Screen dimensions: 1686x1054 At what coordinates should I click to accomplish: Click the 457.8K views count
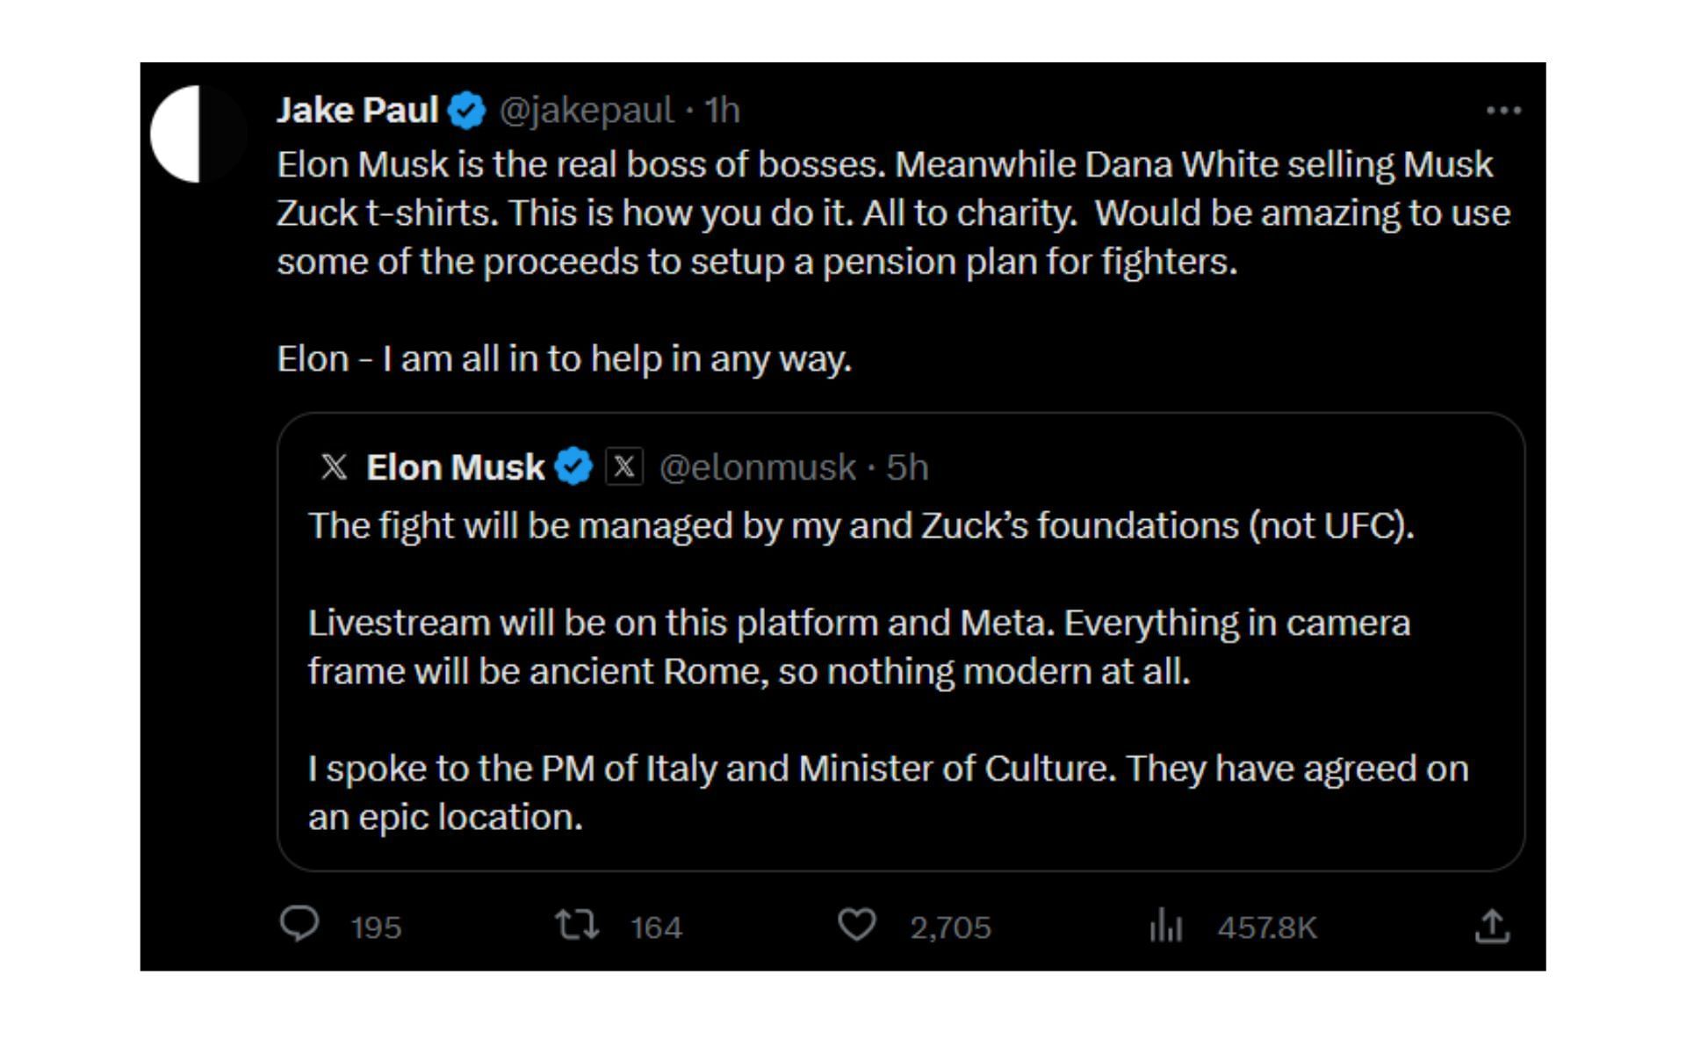1267,928
